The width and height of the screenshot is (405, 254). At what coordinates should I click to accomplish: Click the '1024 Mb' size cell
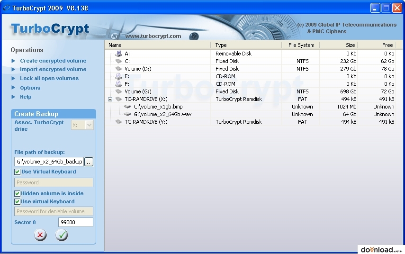tap(347, 107)
